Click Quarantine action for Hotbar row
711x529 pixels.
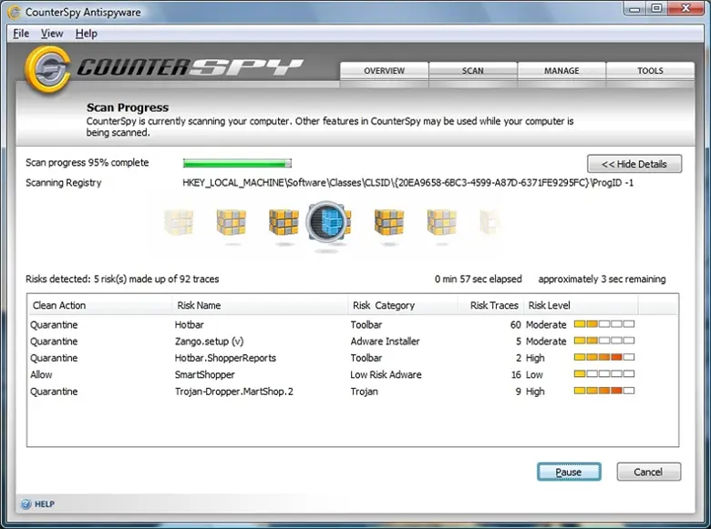tap(54, 325)
